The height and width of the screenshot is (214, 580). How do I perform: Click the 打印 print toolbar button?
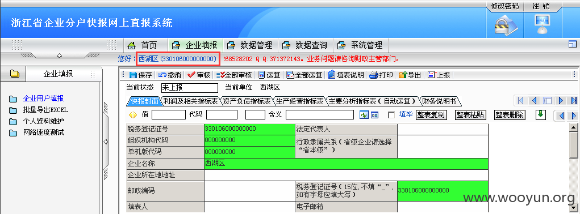[x=381, y=75]
